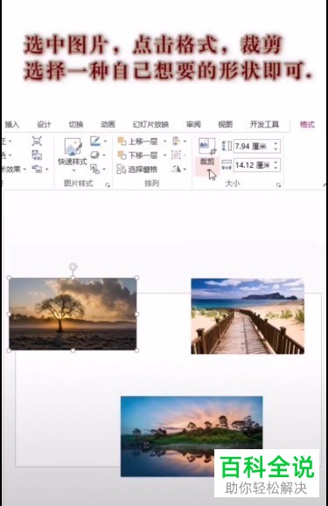Viewport: 328px width, 506px height.
Task: Open the picture effects dropdown arrow
Action: click(104, 156)
